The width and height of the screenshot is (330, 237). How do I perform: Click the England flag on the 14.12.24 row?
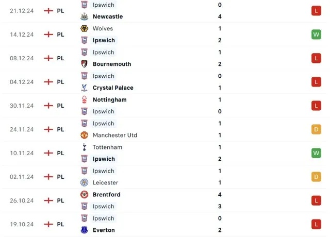(48, 35)
